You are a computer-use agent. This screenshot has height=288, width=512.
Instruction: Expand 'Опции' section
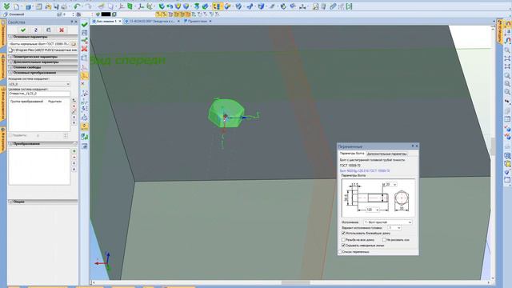pyautogui.click(x=43, y=202)
